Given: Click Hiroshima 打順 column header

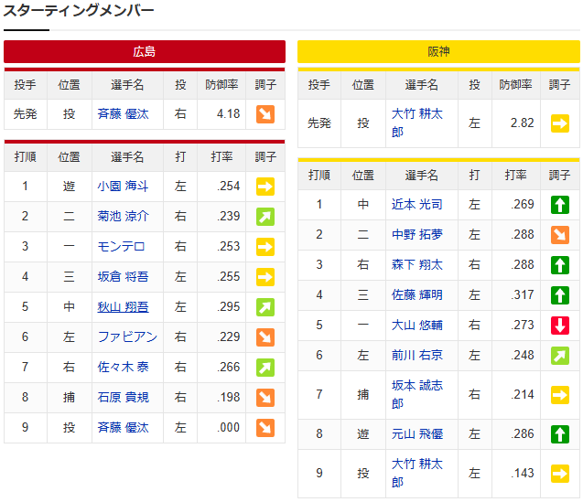Looking at the screenshot, I should 26,156.
